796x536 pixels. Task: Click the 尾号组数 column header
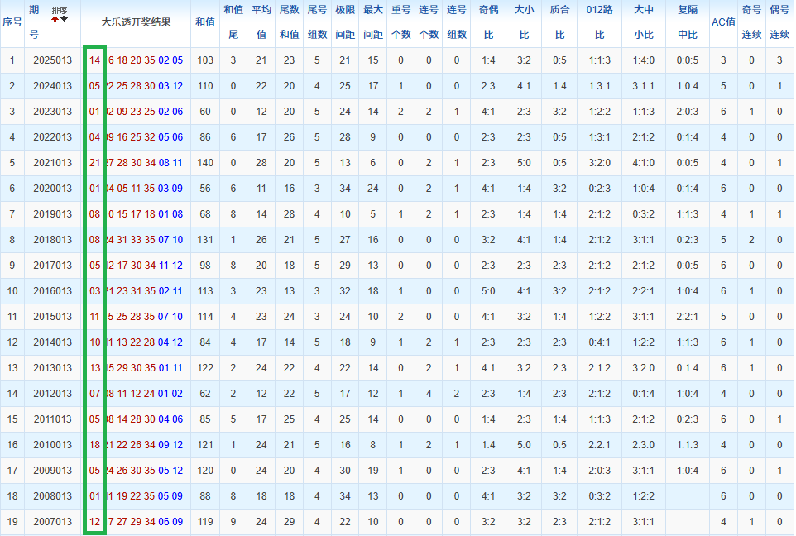tap(317, 22)
